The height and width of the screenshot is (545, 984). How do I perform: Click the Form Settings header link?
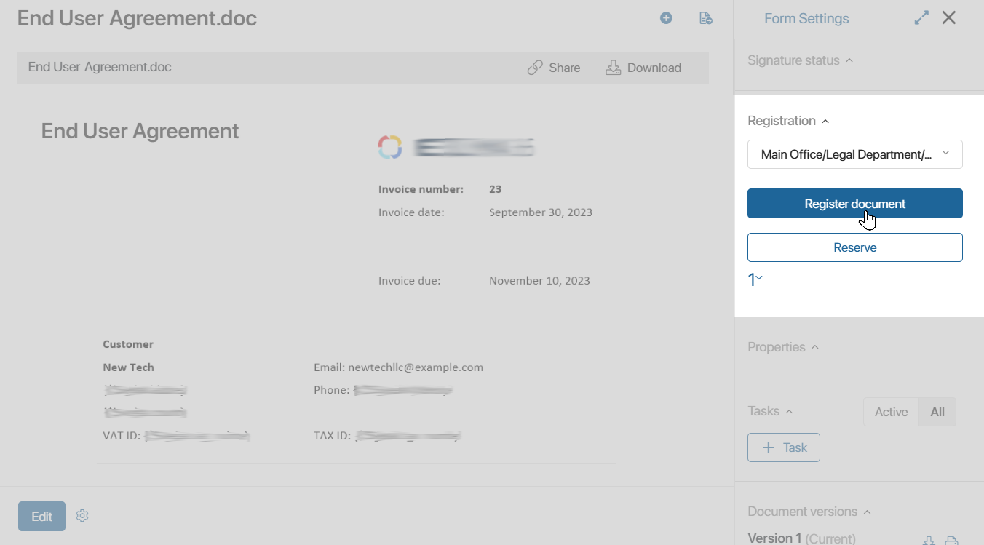(x=806, y=19)
